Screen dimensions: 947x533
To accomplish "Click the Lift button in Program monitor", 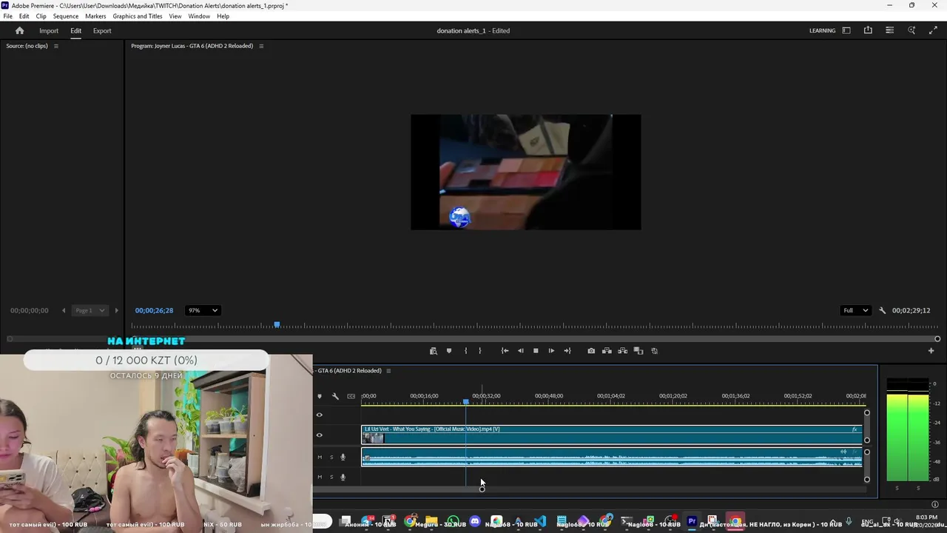I will pyautogui.click(x=607, y=351).
